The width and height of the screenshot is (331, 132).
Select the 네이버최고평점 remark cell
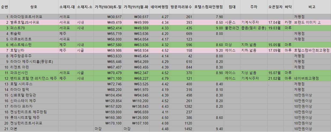312,78
